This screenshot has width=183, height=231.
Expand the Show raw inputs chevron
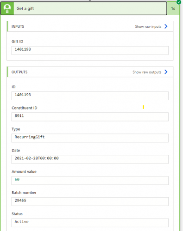(166, 26)
